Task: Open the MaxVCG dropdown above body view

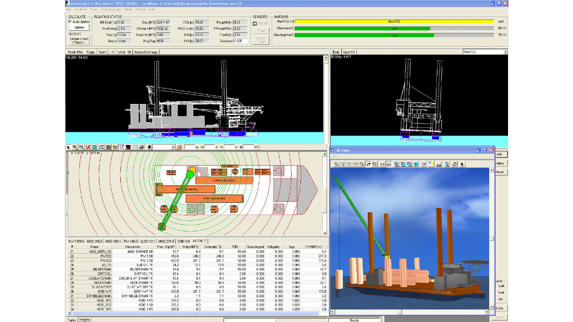Action: point(505,52)
